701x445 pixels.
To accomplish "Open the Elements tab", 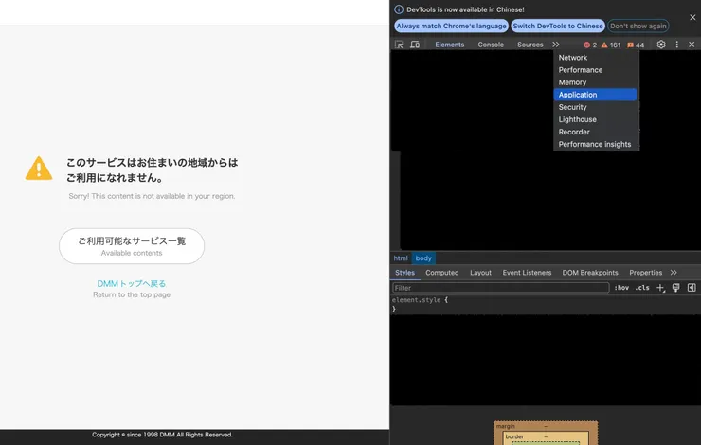I will (x=450, y=44).
